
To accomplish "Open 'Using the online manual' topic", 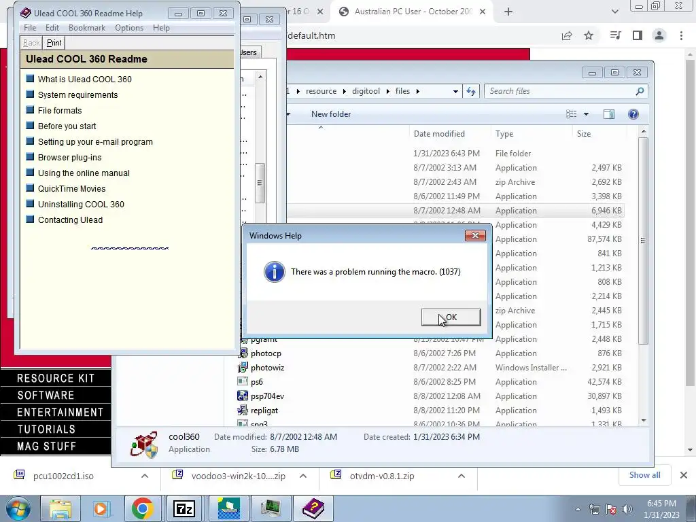I will (84, 173).
